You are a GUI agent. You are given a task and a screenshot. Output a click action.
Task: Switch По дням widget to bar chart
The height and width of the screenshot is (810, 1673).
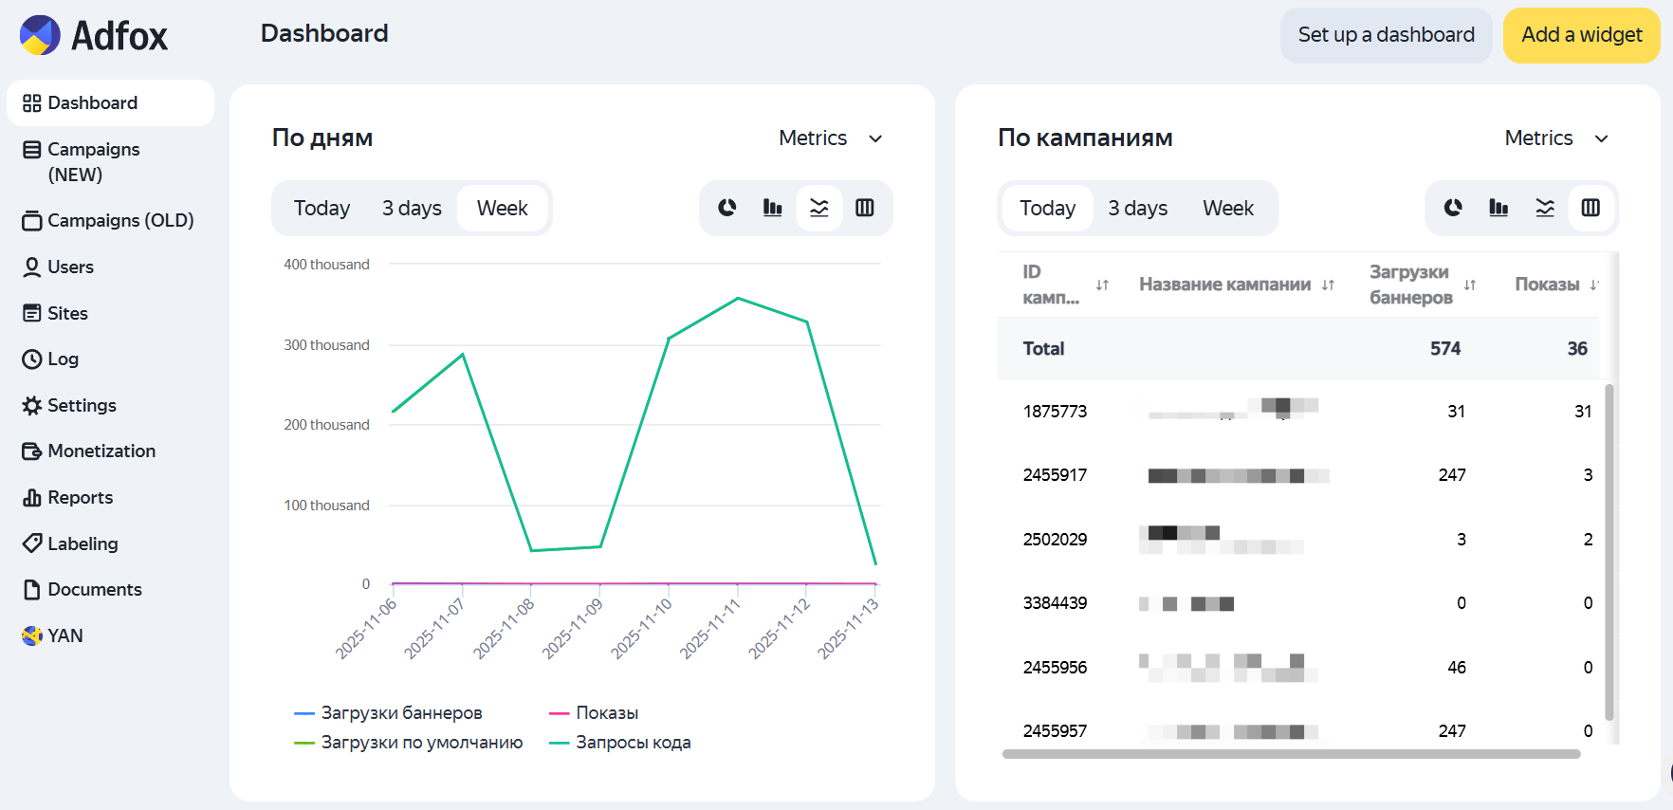773,208
